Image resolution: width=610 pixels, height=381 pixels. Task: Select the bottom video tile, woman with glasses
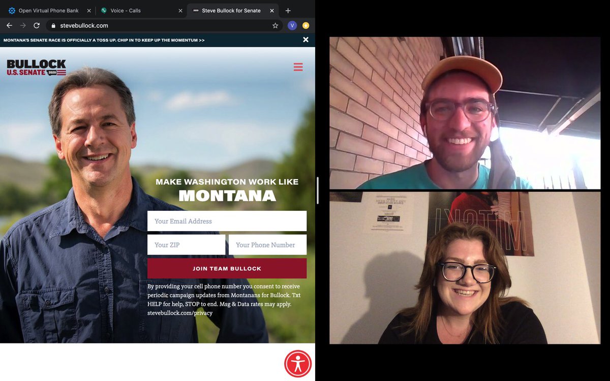[465, 268]
